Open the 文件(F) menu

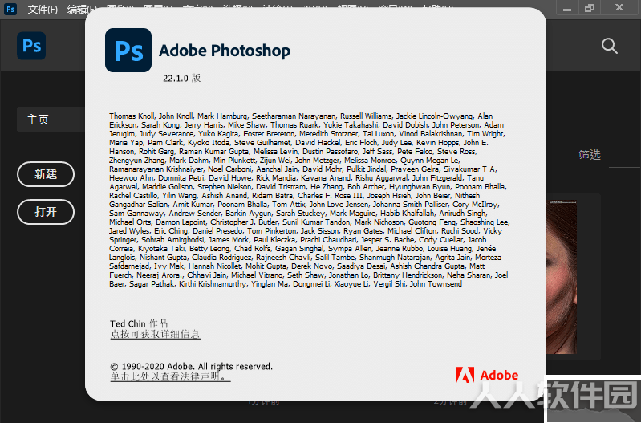coord(43,9)
